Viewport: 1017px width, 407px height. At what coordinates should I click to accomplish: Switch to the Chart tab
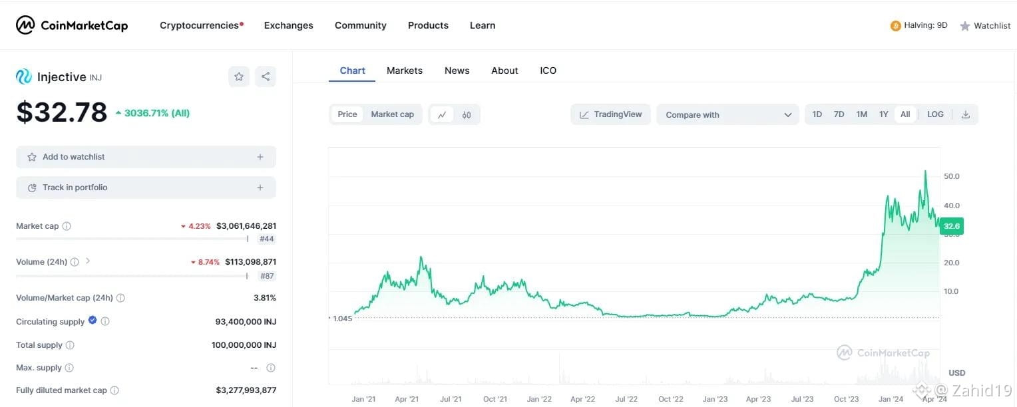352,70
